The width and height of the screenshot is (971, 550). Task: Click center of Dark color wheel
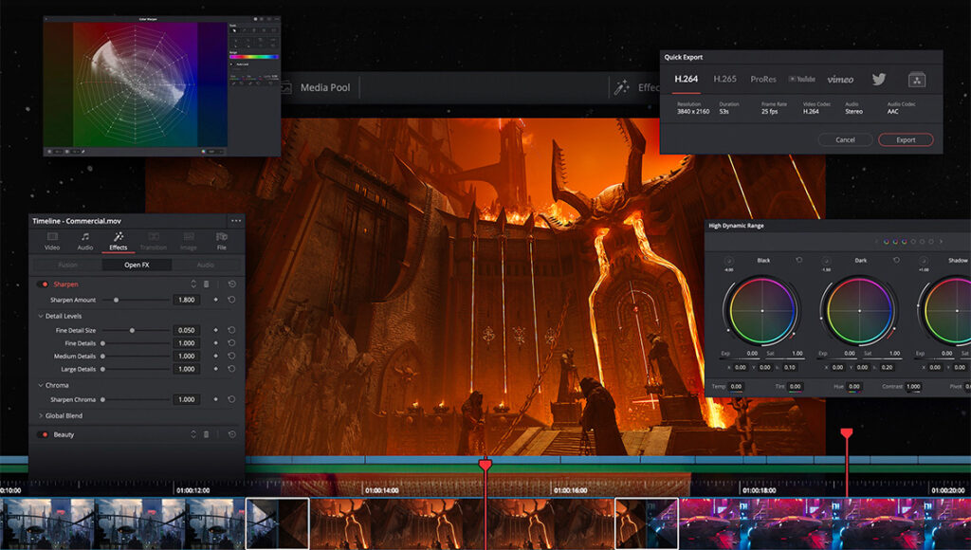(x=859, y=310)
